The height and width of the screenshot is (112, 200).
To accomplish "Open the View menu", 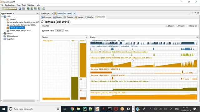I will [x=18, y=5].
